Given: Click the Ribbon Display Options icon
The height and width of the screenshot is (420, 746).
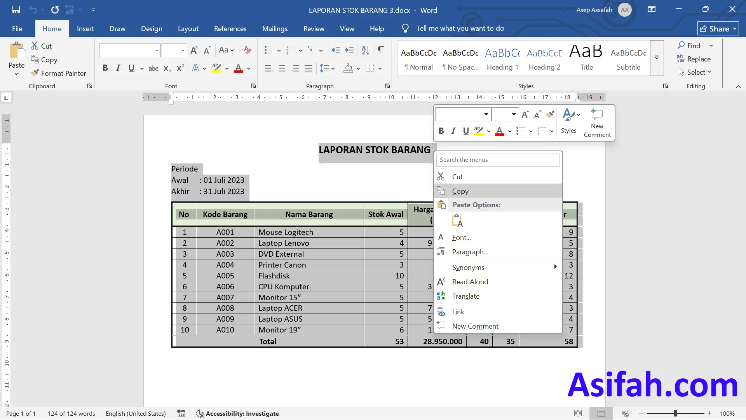Looking at the screenshot, I should click(652, 9).
